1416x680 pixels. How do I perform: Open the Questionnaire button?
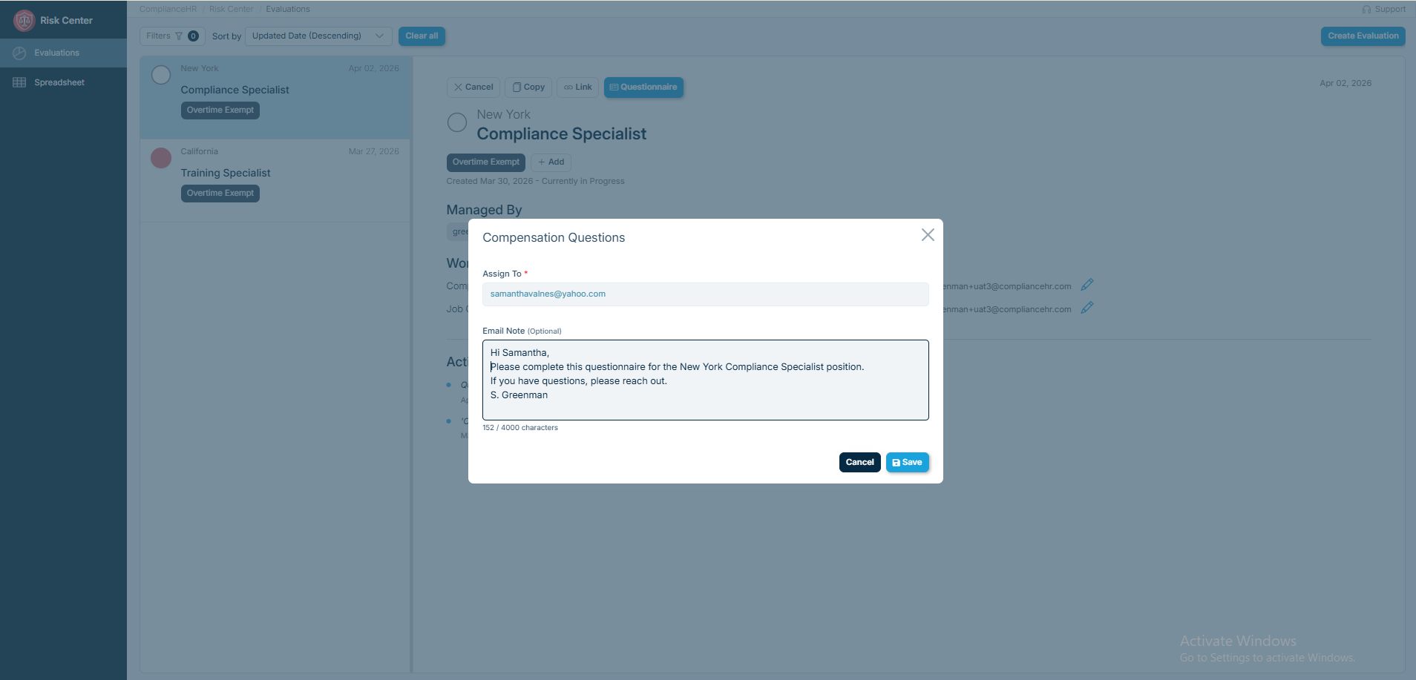tap(643, 88)
